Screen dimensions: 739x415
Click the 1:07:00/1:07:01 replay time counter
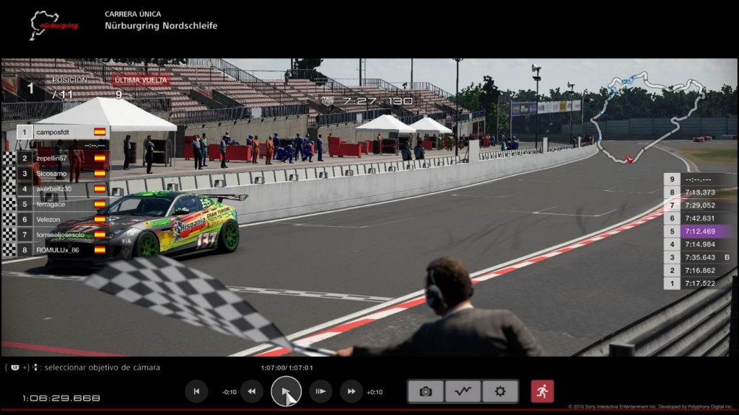287,367
